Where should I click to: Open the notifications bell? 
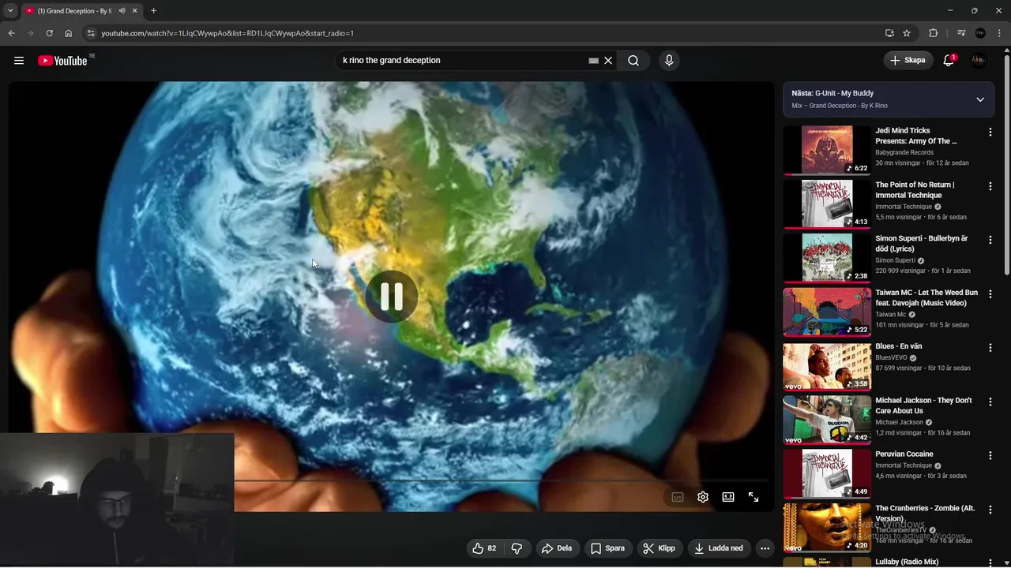click(x=949, y=61)
